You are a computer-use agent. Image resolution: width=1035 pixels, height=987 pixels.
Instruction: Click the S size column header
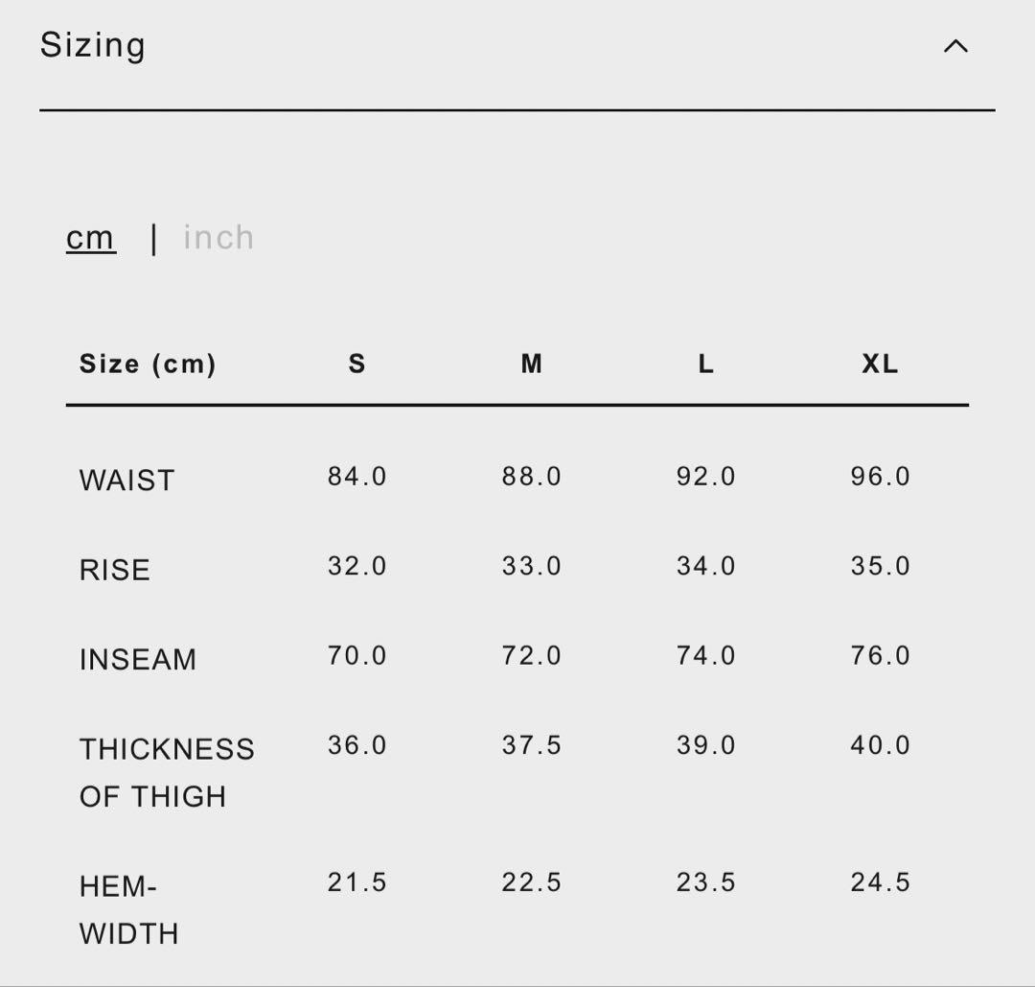(356, 364)
